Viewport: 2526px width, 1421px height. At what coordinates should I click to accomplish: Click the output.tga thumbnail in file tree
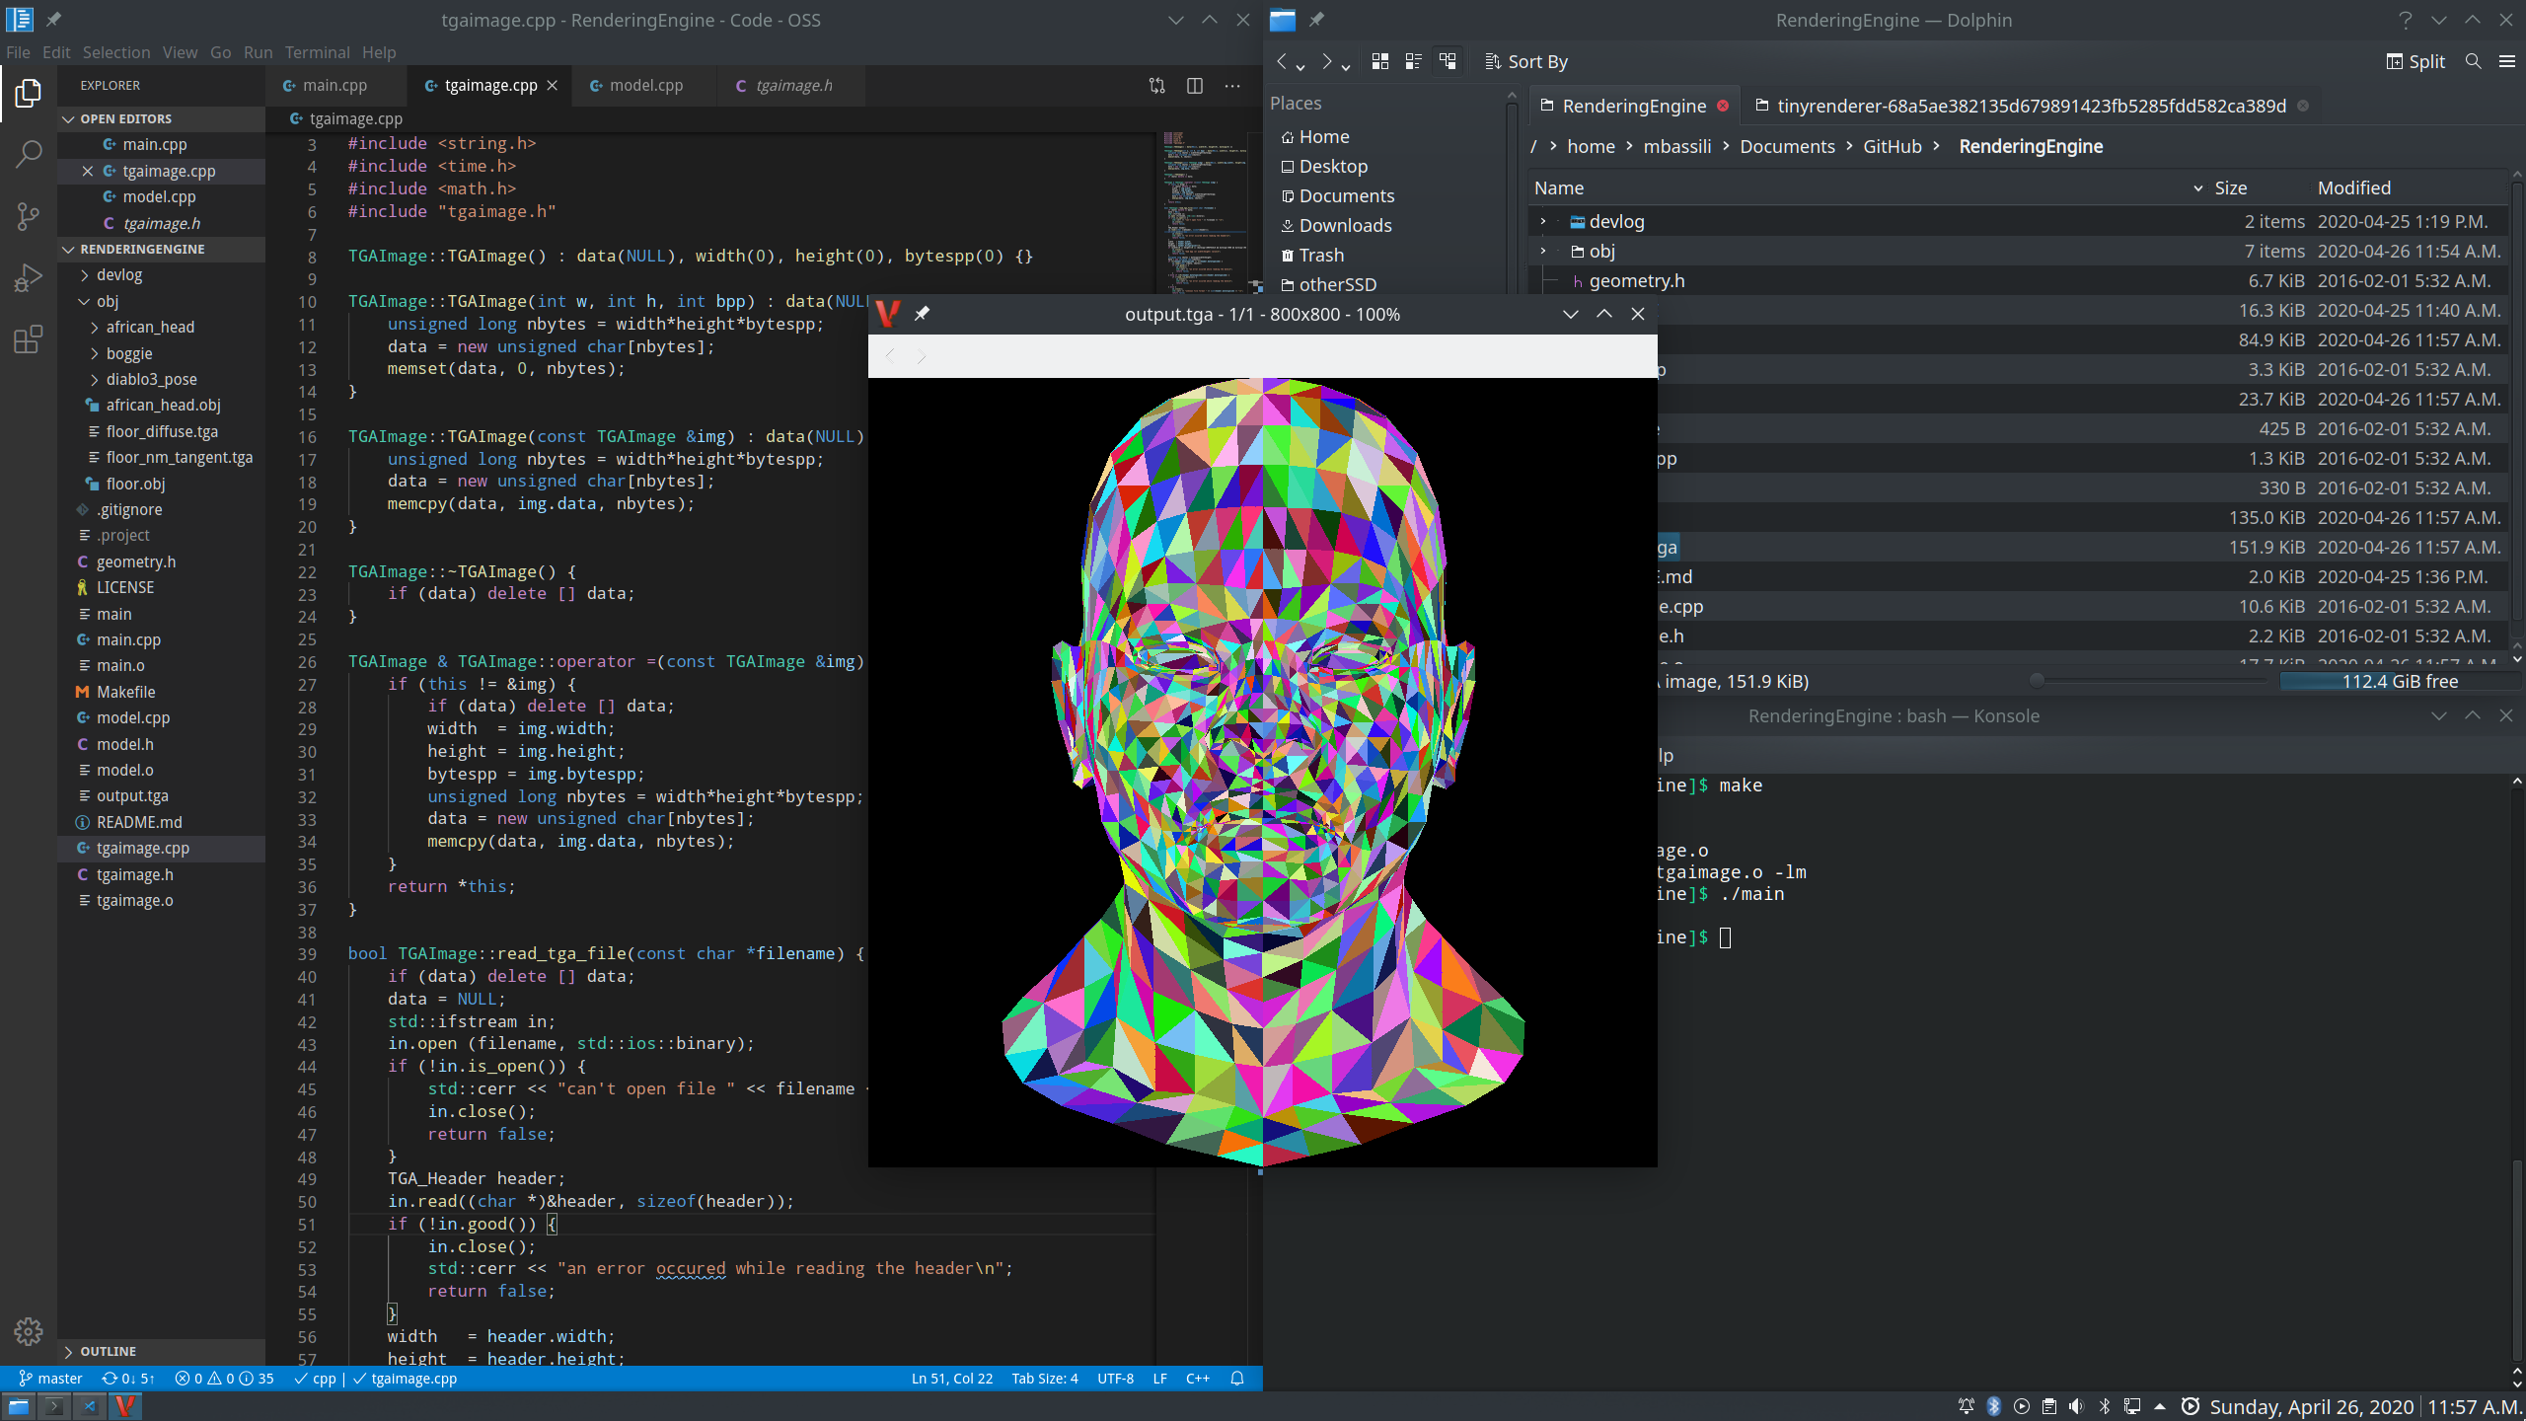coord(135,796)
